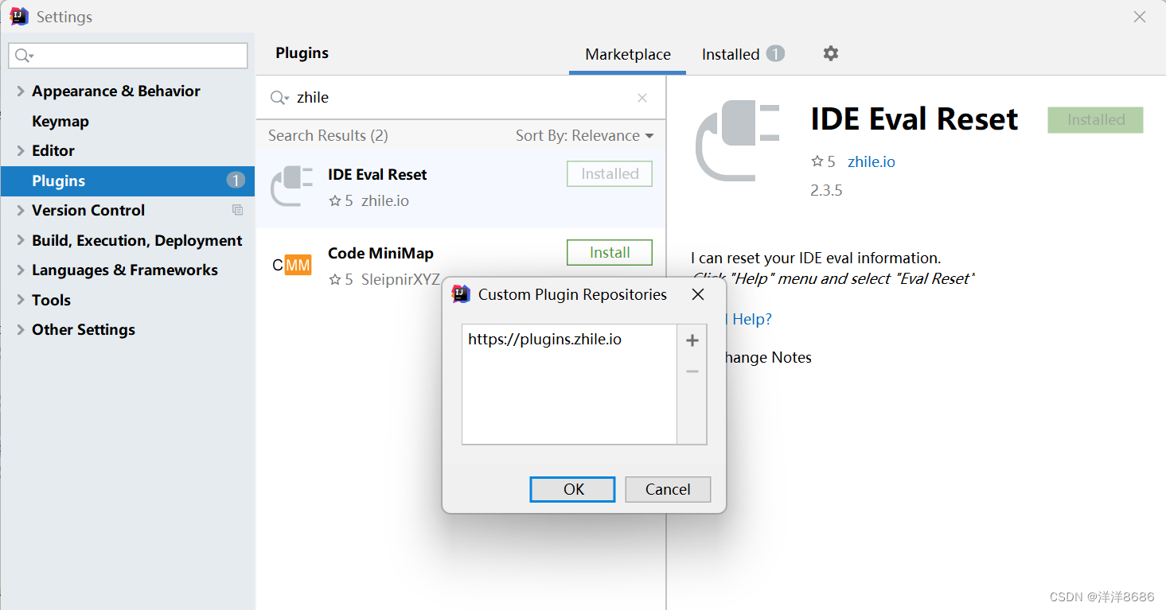The height and width of the screenshot is (610, 1166).
Task: Add a repository with the plus icon
Action: [x=692, y=340]
